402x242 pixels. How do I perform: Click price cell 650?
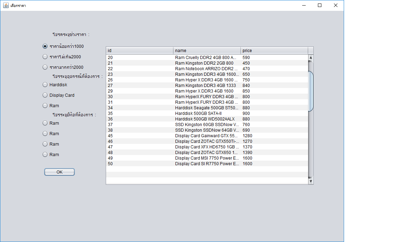[x=274, y=74]
